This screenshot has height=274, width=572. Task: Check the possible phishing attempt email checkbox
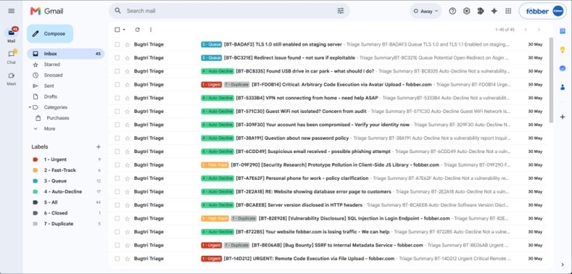point(117,151)
